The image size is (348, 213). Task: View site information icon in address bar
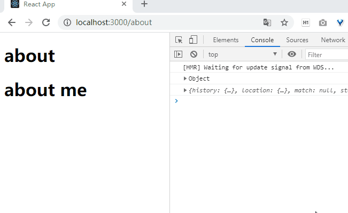point(67,22)
